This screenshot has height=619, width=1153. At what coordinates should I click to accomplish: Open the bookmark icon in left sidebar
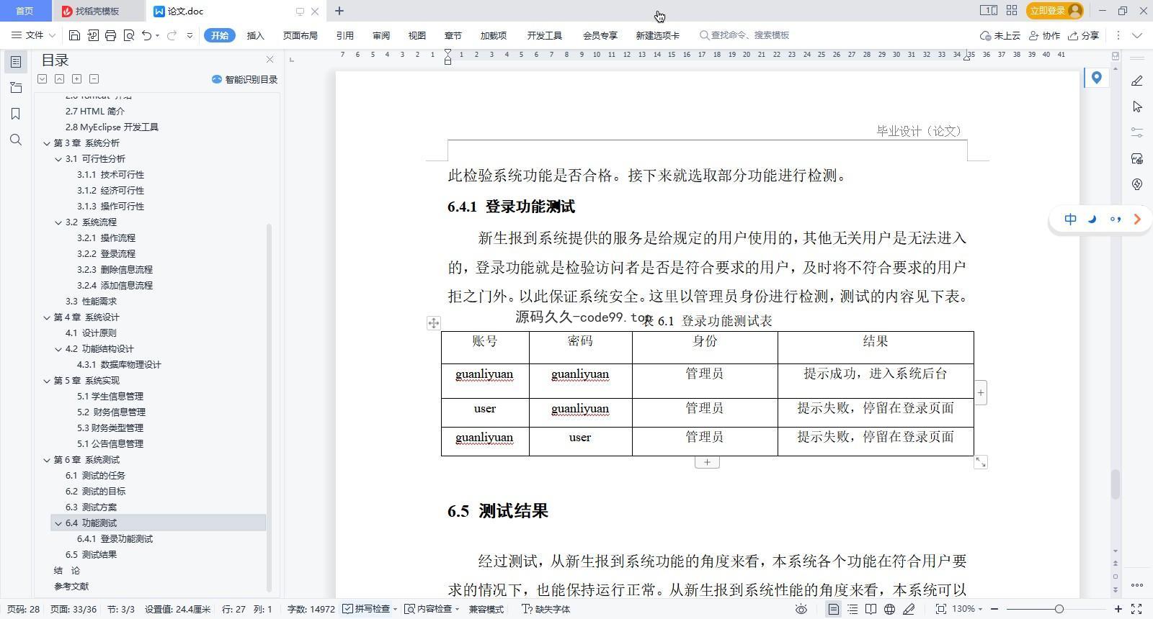click(16, 114)
